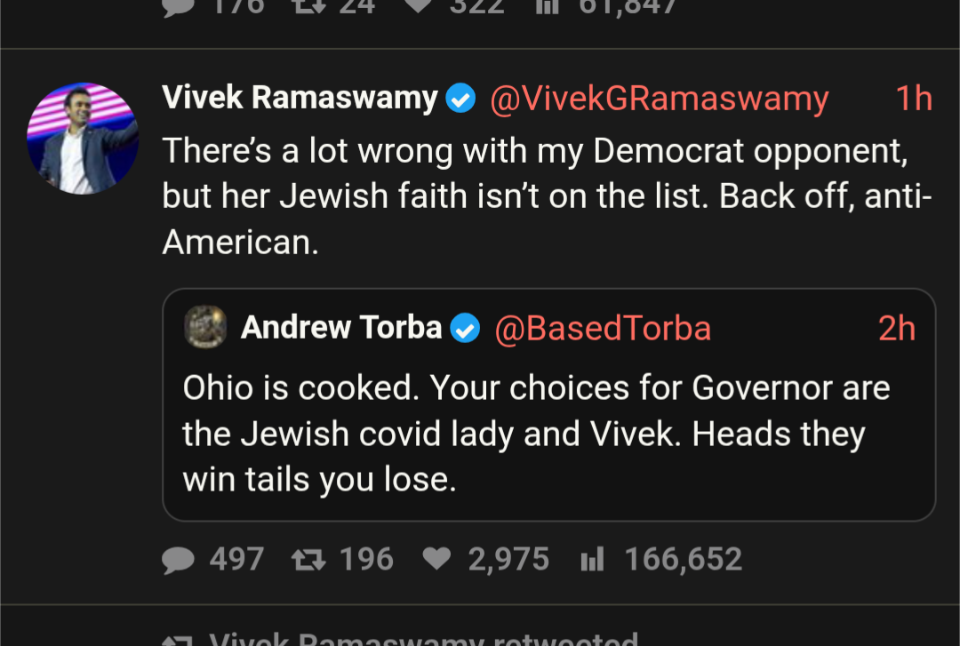Open the 2h timestamp in the quoted post
Image resolution: width=960 pixels, height=646 pixels.
[896, 329]
